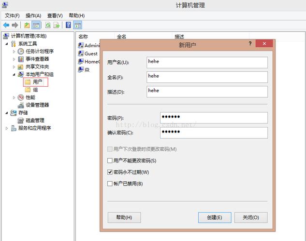Select the 焱 user account icon
Viewport: 306px width, 241px height.
pos(81,69)
